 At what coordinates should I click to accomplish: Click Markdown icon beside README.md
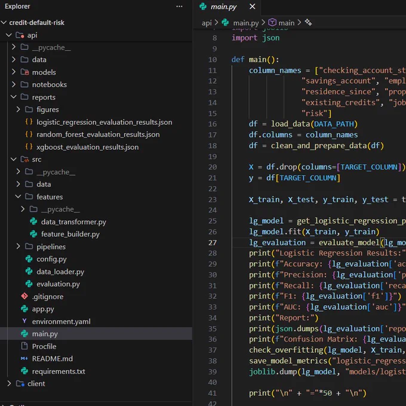click(24, 359)
